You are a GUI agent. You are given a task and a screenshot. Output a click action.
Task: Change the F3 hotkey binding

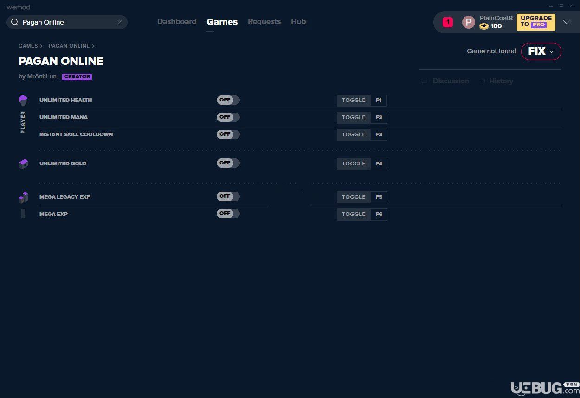pos(379,135)
